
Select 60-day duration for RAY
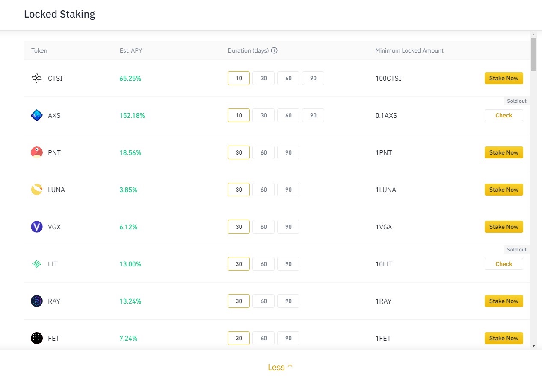[264, 301]
